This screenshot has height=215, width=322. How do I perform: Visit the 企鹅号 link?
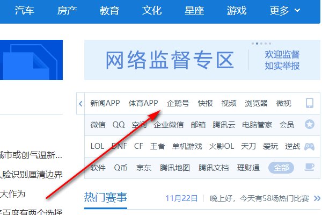point(178,103)
